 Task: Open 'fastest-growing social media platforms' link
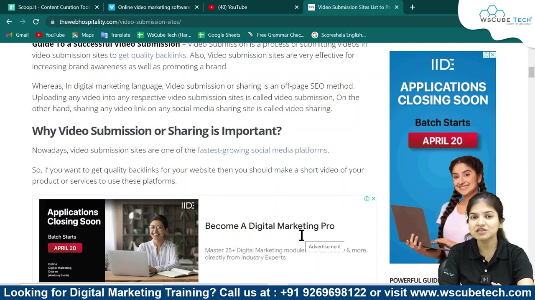(x=262, y=150)
